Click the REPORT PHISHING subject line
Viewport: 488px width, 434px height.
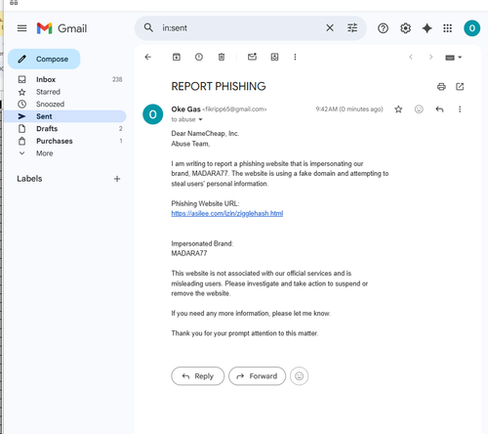219,86
